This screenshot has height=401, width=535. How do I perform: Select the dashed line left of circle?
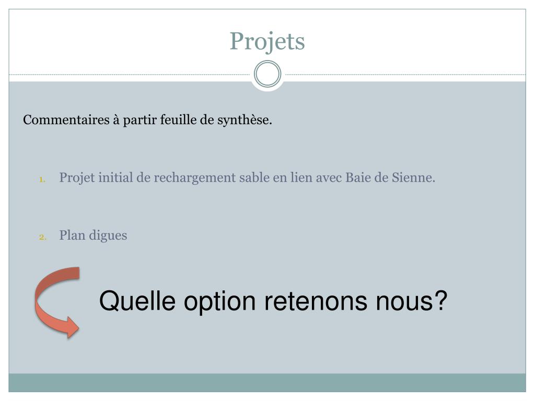[x=130, y=74]
